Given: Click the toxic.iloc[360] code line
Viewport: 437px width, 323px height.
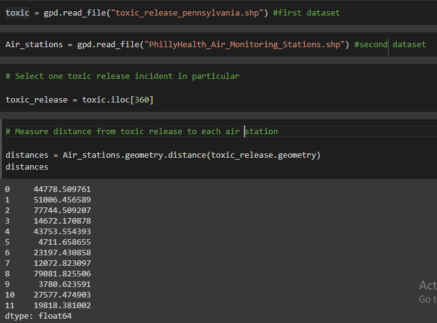Looking at the screenshot, I should [79, 100].
